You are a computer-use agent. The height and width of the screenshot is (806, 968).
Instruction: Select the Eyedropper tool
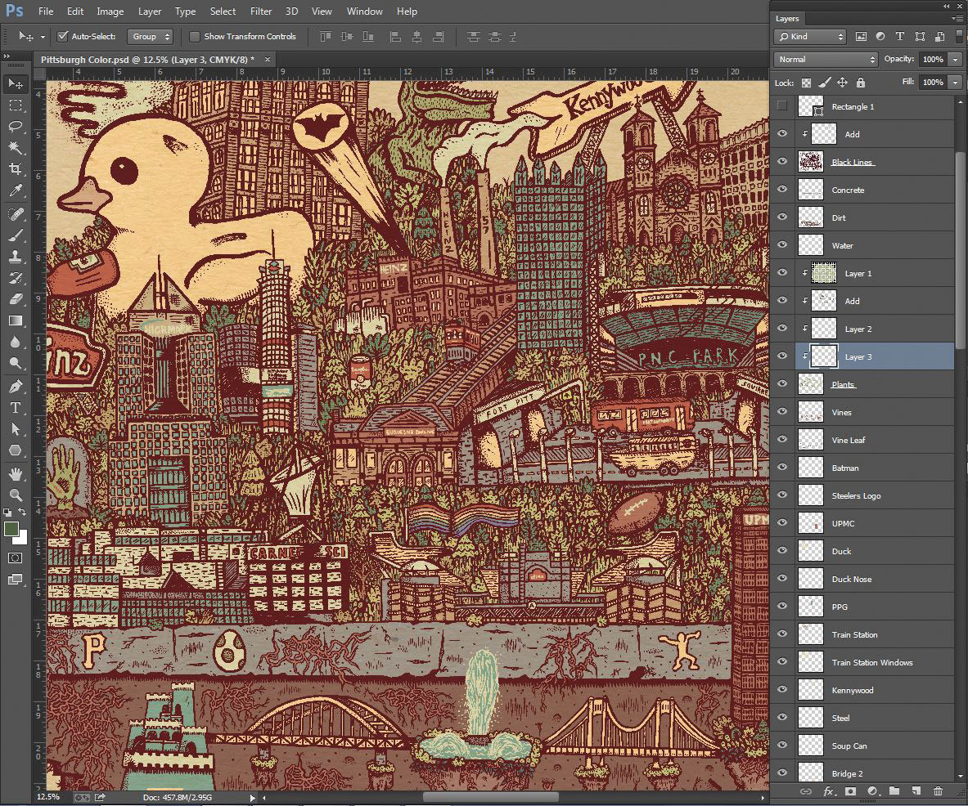[16, 190]
